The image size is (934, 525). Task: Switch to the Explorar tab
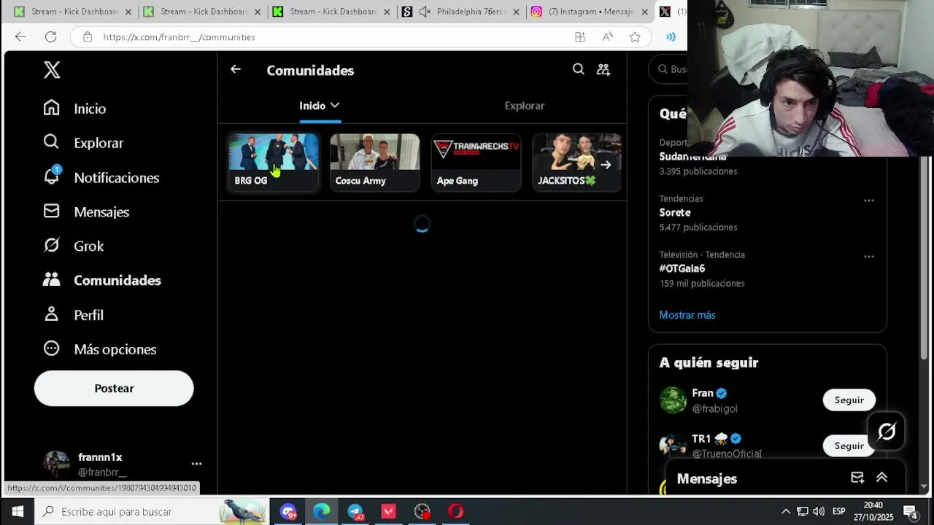click(x=524, y=106)
